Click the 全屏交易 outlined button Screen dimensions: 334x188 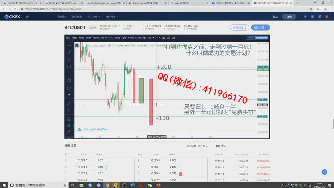coord(240,28)
